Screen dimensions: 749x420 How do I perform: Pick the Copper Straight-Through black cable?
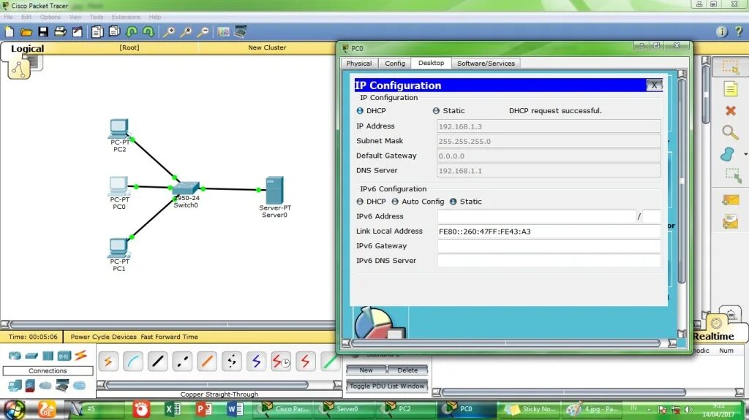pos(158,362)
